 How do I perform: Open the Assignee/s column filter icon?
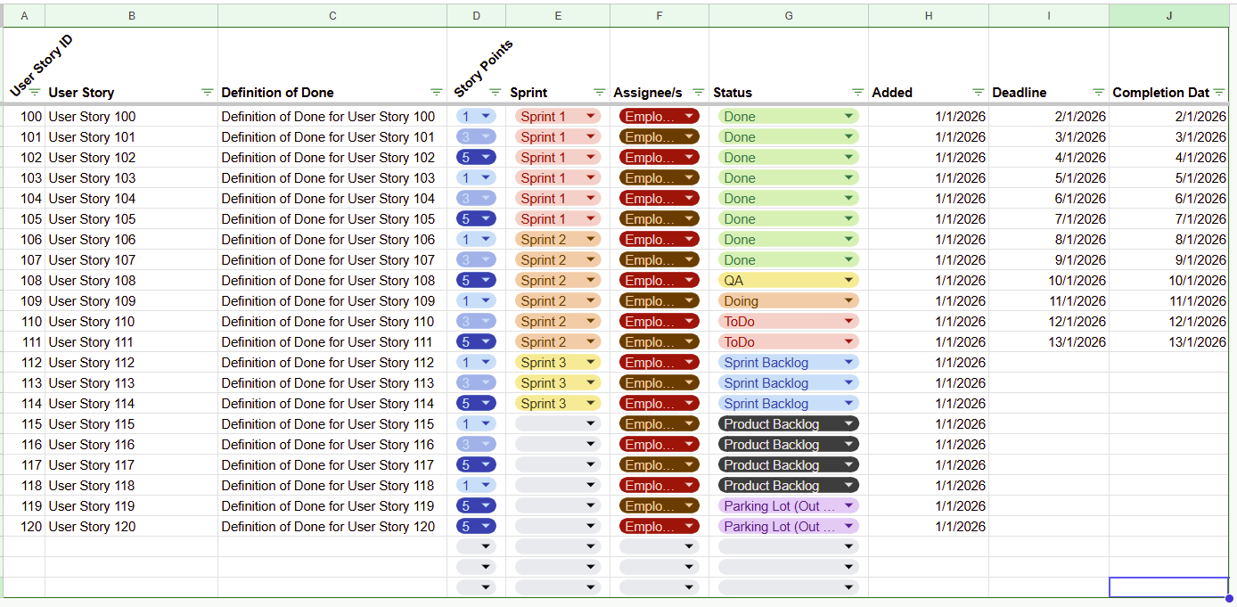tap(699, 93)
